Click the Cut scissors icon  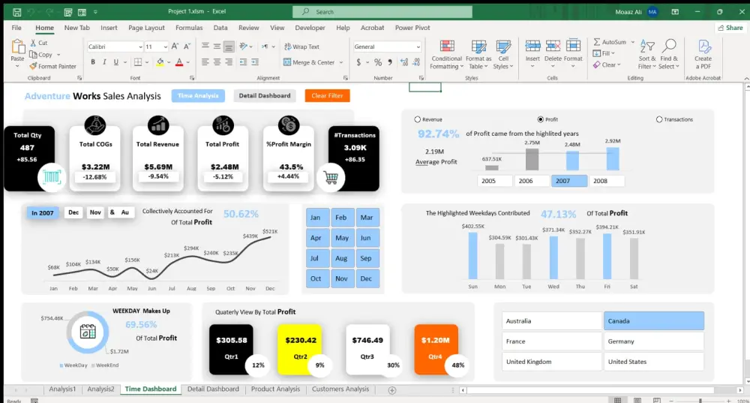(33, 43)
